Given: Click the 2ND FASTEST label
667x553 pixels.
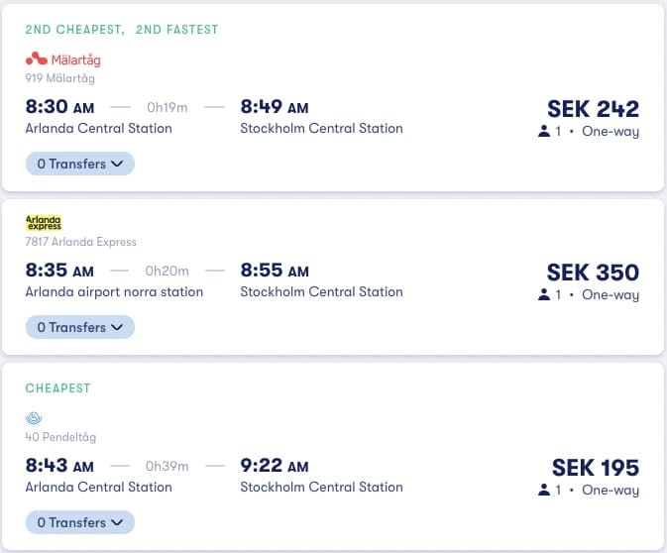Looking at the screenshot, I should pos(177,30).
